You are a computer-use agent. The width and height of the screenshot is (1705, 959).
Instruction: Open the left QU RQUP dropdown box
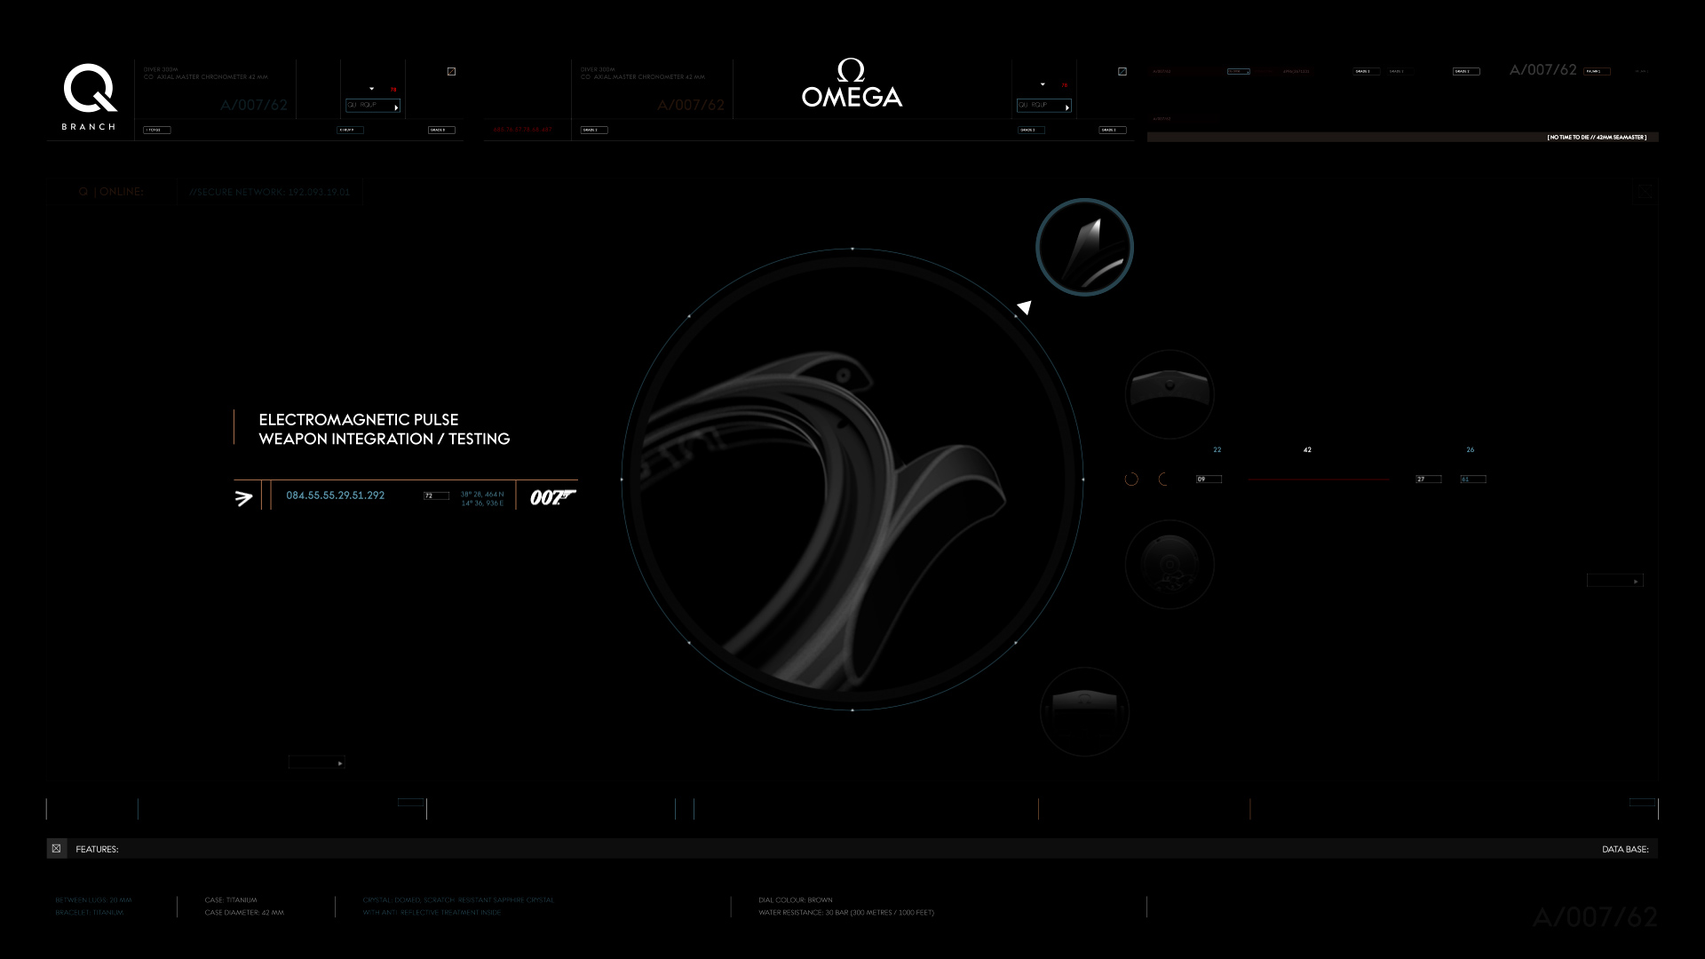coord(373,106)
